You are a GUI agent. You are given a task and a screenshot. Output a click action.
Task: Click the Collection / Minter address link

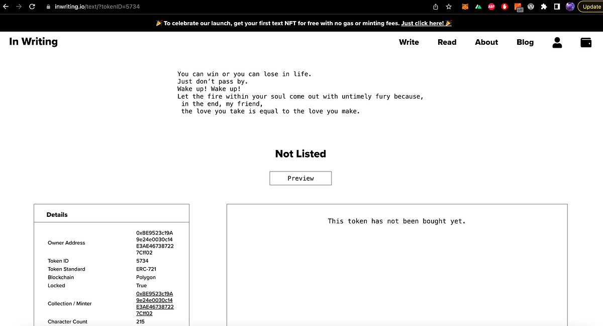(x=154, y=303)
